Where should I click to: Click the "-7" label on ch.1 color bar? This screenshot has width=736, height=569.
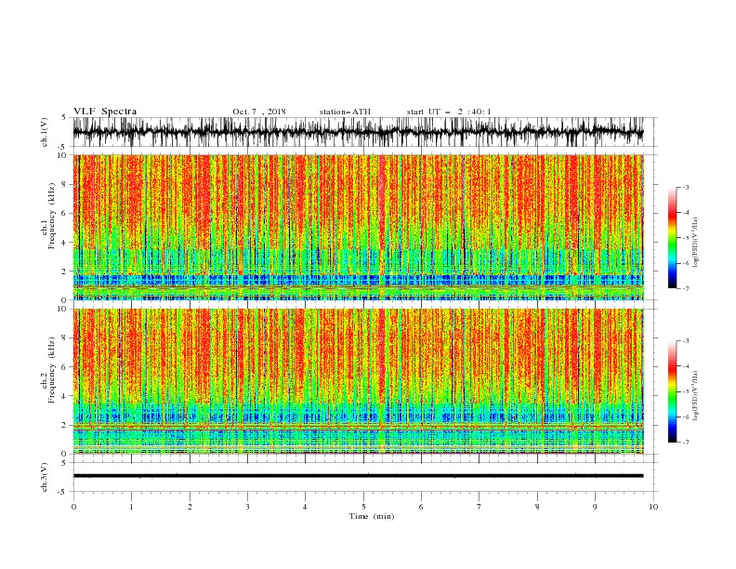coord(686,288)
